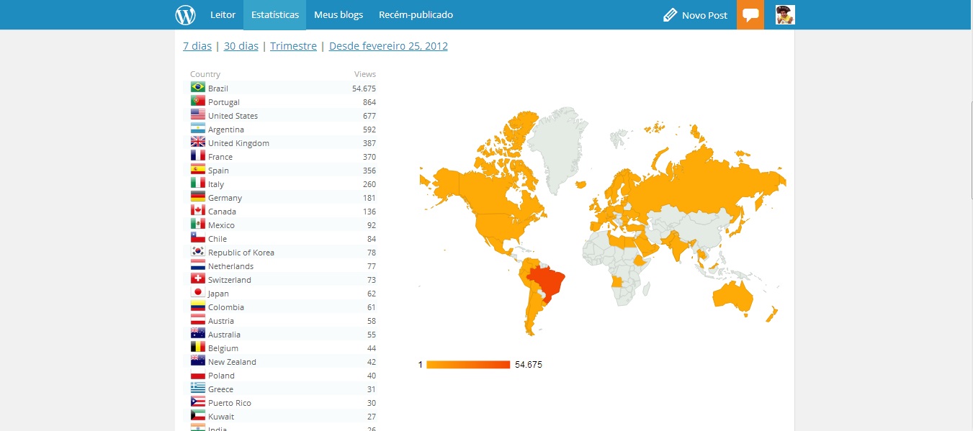Show stats for 7 dias
973x431 pixels.
[x=197, y=46]
